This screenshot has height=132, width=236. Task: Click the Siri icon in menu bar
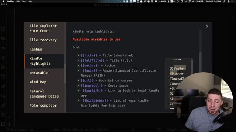tap(229, 1)
